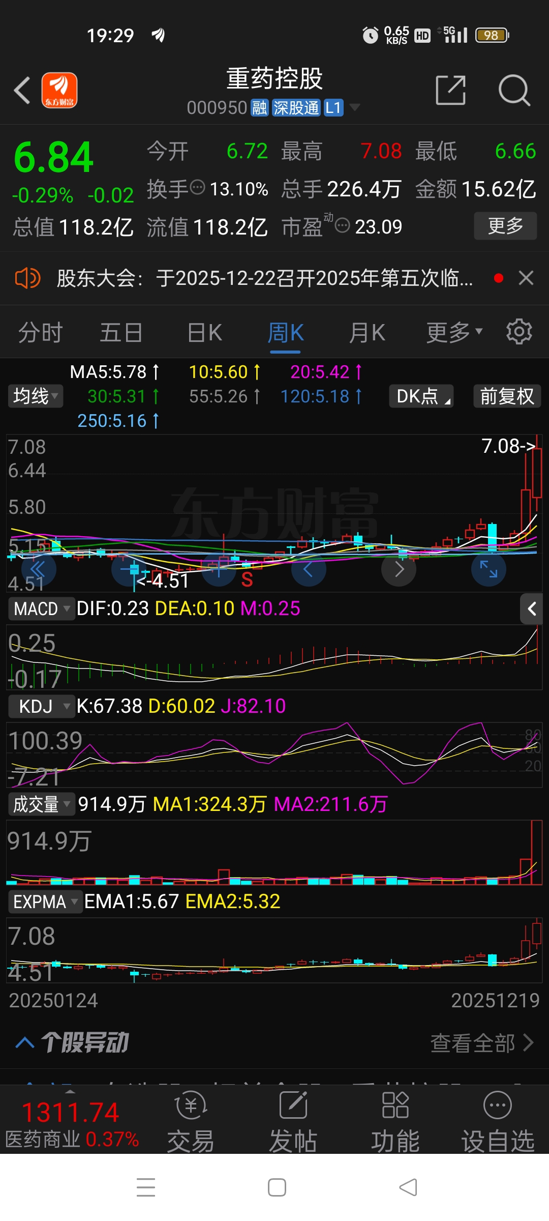Image resolution: width=549 pixels, height=1221 pixels.
Task: Open the 成交量 indicator dropdown
Action: tap(42, 804)
